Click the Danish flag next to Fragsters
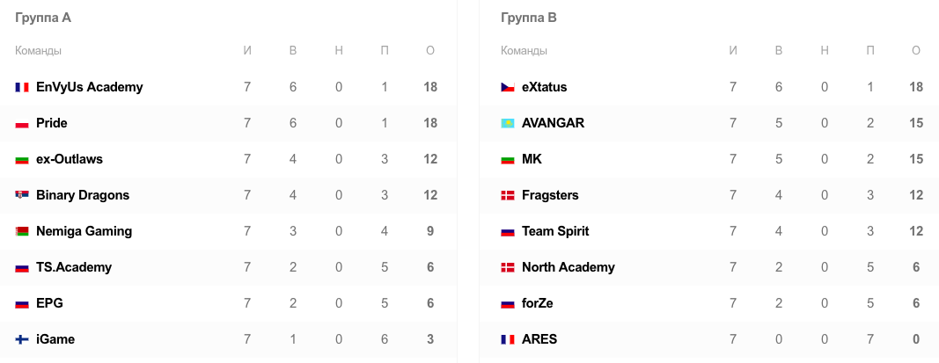Image resolution: width=939 pixels, height=363 pixels. [508, 195]
